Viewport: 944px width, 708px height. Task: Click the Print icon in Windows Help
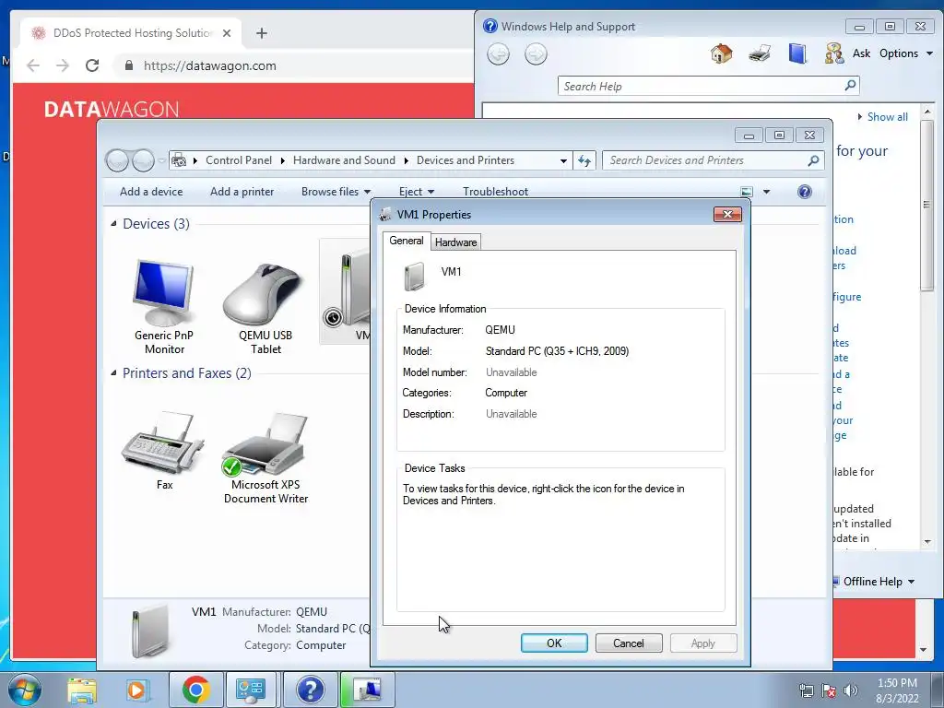coord(760,53)
